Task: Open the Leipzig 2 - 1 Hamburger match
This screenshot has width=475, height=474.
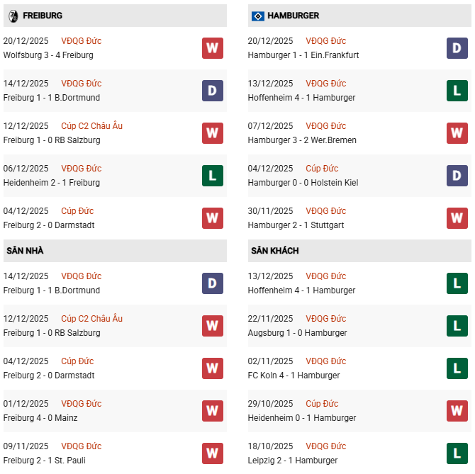Action: point(295,461)
